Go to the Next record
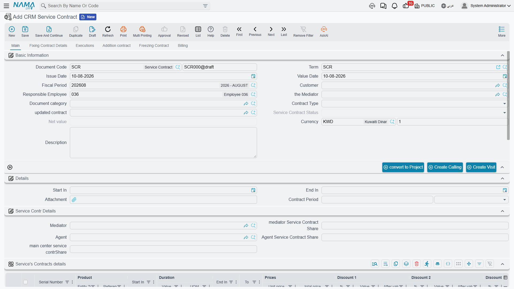 coord(271,31)
